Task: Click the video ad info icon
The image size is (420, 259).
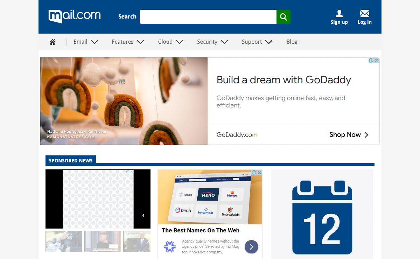Action: [x=128, y=172]
